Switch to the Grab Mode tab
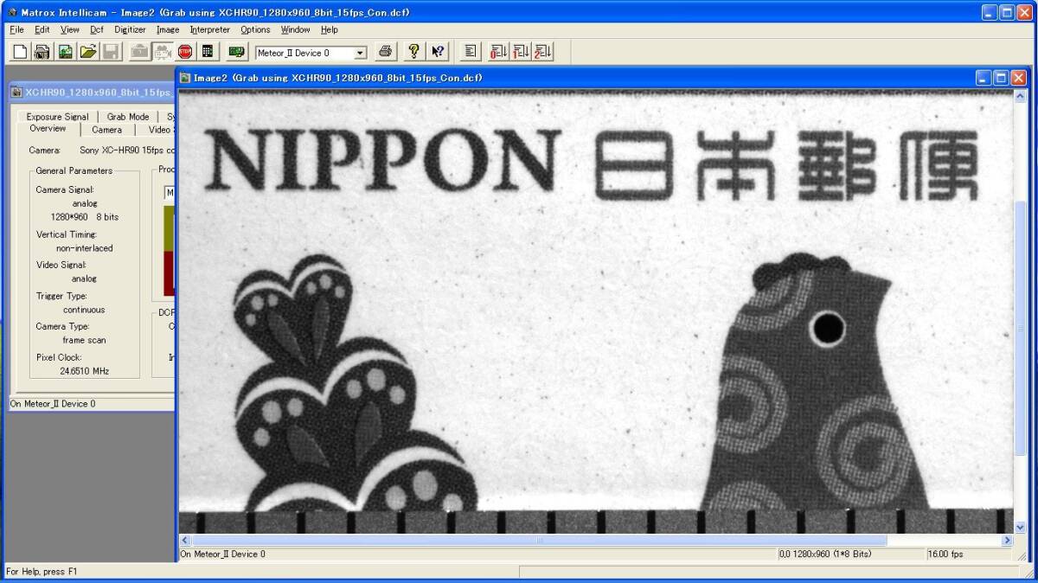1038x583 pixels. (x=128, y=117)
